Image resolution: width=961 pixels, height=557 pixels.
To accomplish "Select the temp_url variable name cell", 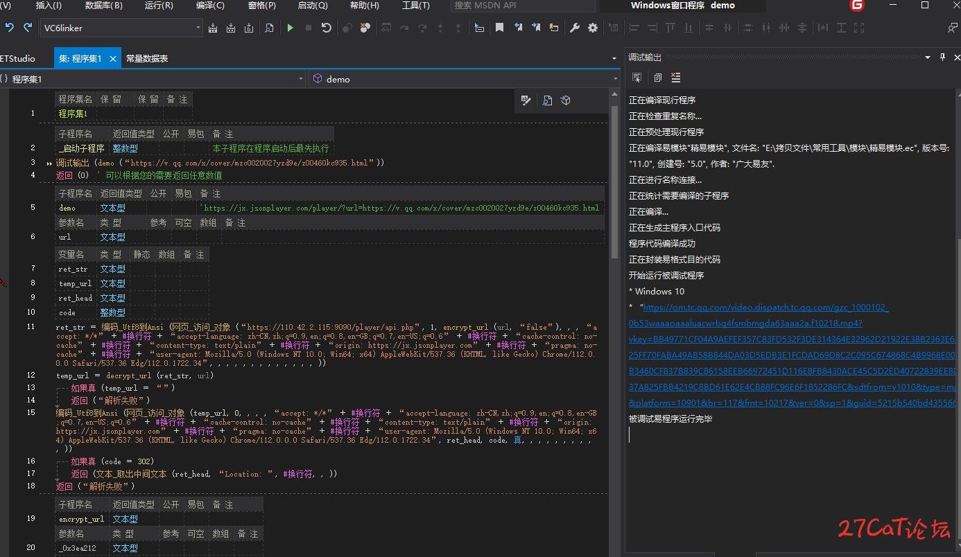I will click(75, 283).
